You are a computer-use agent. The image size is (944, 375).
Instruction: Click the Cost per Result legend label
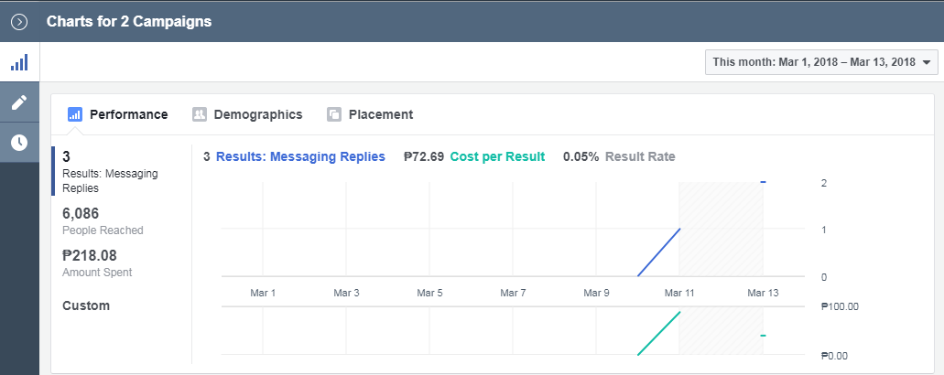497,156
